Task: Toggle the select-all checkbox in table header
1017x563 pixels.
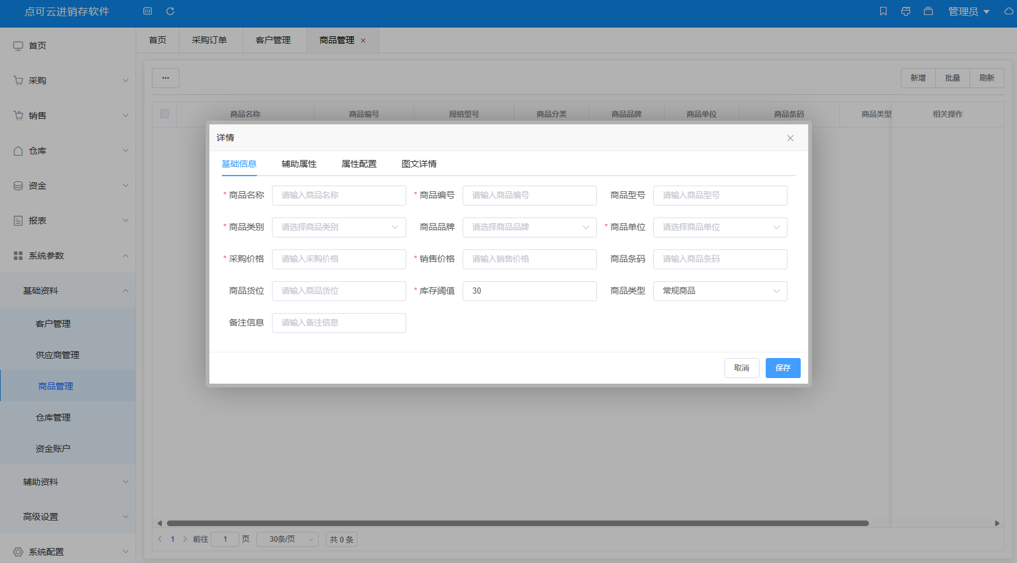Action: point(164,114)
